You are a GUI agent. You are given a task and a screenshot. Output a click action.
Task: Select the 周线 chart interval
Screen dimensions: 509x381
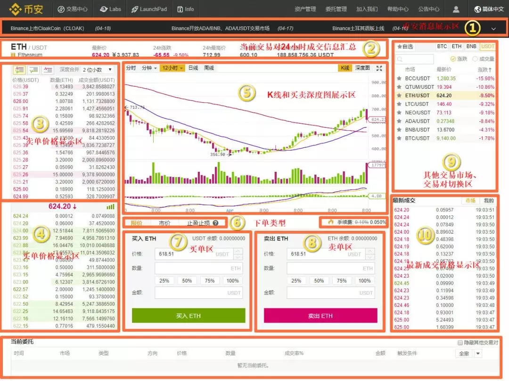pyautogui.click(x=209, y=68)
